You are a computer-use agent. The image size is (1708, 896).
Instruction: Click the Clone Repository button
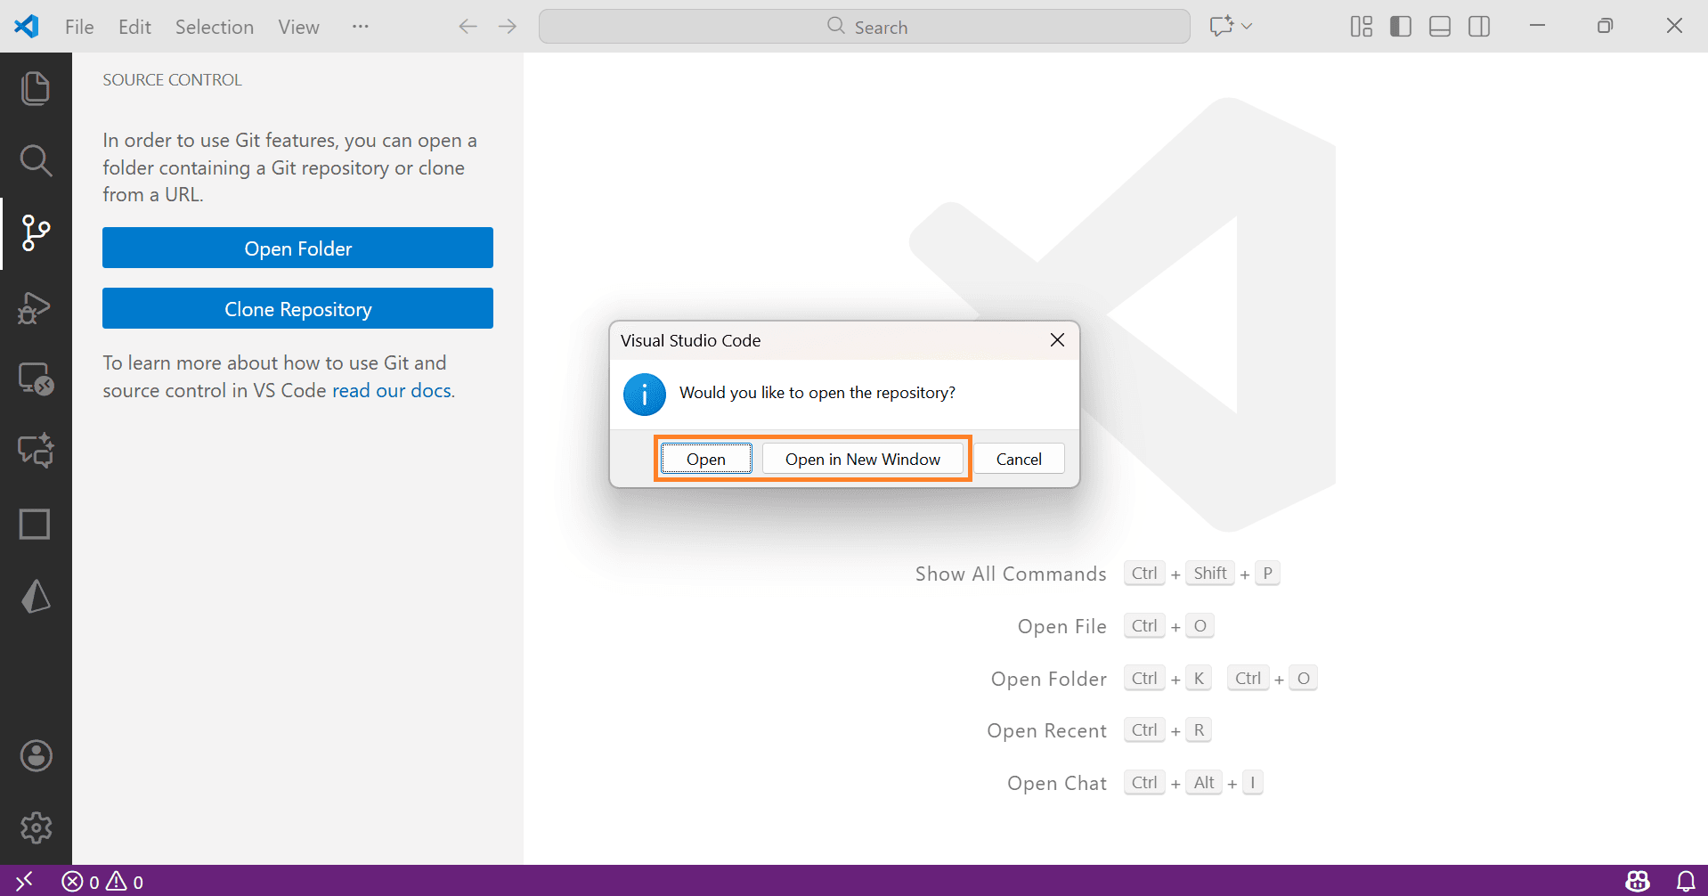click(297, 308)
